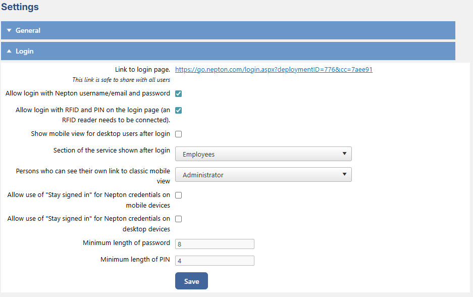Click the up-chevron icon on Login header

(x=9, y=51)
